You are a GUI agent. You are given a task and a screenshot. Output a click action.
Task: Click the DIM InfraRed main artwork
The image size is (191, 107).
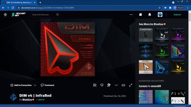pyautogui.click(x=68, y=49)
